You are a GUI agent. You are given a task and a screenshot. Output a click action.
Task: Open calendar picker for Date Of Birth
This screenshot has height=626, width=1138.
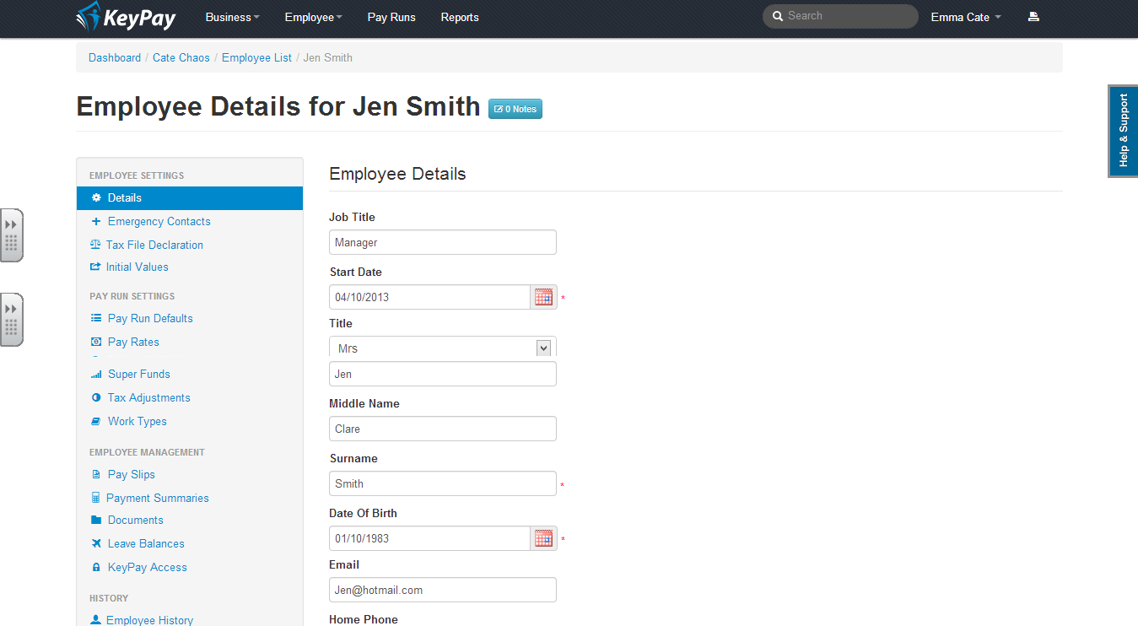click(x=543, y=538)
